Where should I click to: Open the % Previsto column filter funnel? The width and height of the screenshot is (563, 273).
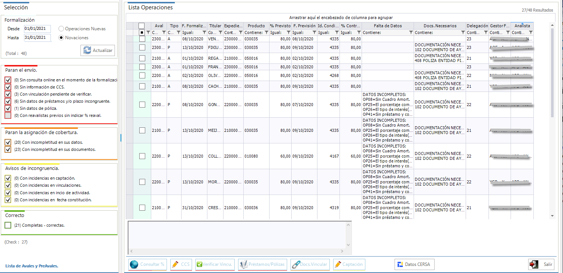coord(288,32)
